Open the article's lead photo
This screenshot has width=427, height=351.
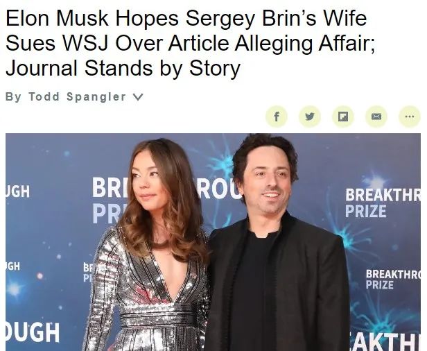point(213,242)
